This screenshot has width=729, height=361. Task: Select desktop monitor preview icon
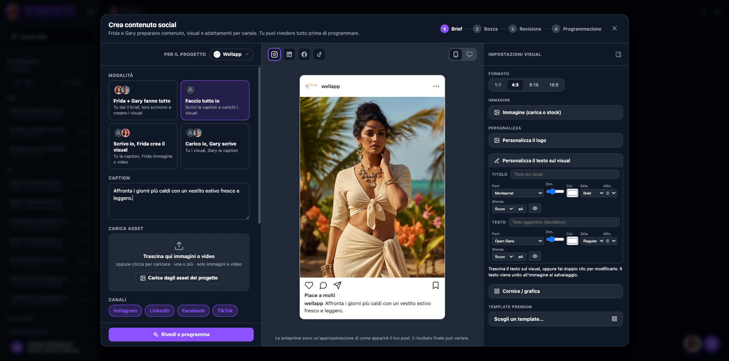click(469, 54)
